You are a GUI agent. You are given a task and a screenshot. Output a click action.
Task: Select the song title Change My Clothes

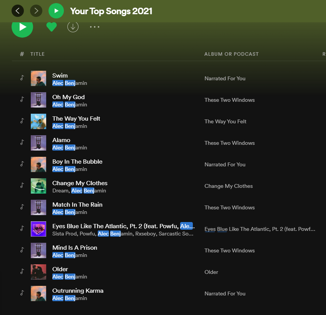pyautogui.click(x=80, y=183)
